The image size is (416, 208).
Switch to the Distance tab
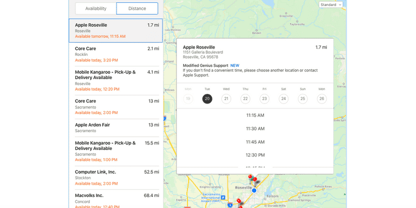coord(137,8)
